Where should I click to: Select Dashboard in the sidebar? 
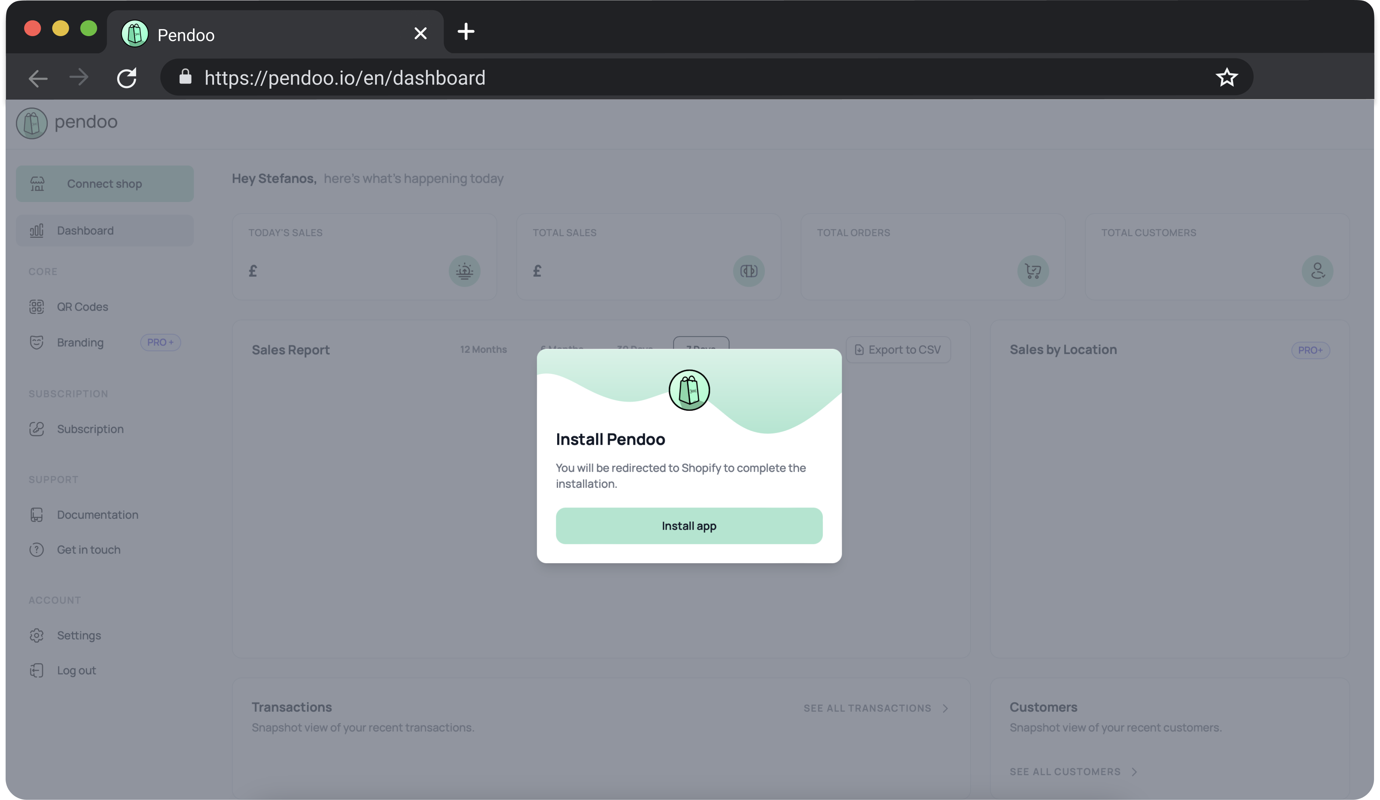[105, 230]
